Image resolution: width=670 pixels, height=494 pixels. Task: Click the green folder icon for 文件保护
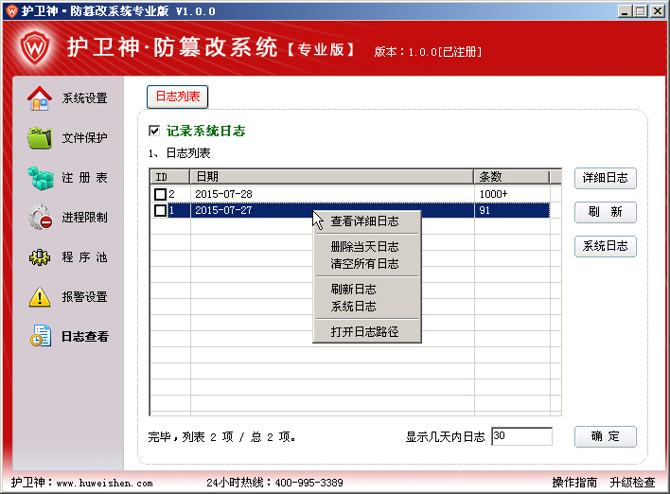coord(40,138)
